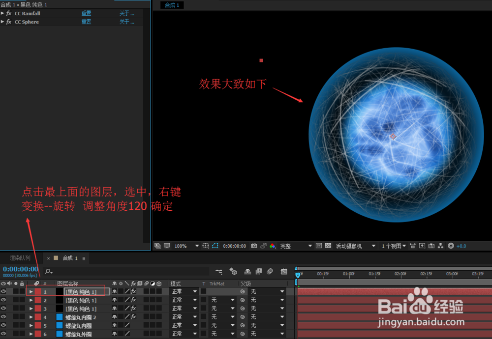
Task: Lock the 螺旋丸内圈 layer
Action: [x=22, y=325]
